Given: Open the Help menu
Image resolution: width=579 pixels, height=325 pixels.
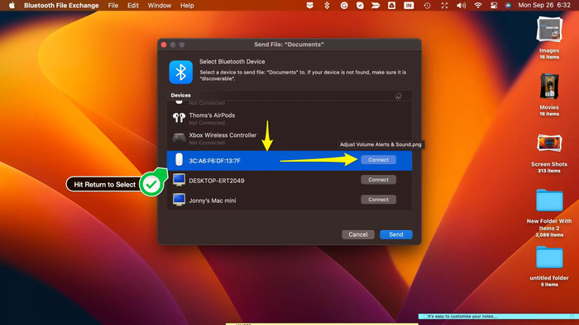Looking at the screenshot, I should coord(187,6).
